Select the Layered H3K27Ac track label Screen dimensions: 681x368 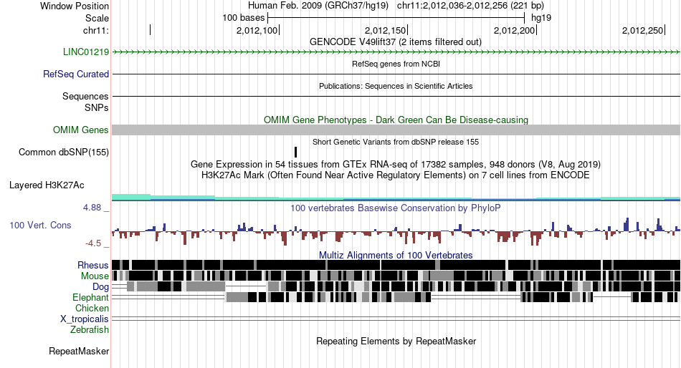pyautogui.click(x=47, y=185)
